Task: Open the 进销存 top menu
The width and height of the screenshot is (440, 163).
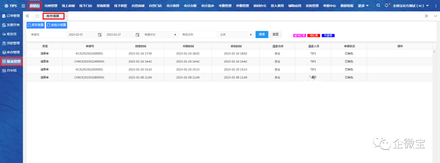Action: click(x=35, y=6)
